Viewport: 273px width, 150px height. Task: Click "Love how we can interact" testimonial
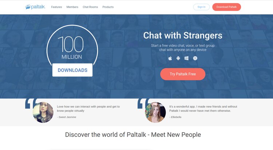(x=88, y=109)
